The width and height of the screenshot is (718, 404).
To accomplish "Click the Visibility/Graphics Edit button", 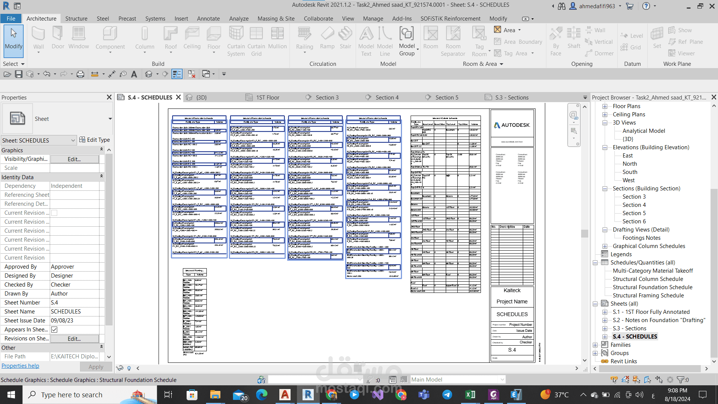I will click(x=74, y=159).
